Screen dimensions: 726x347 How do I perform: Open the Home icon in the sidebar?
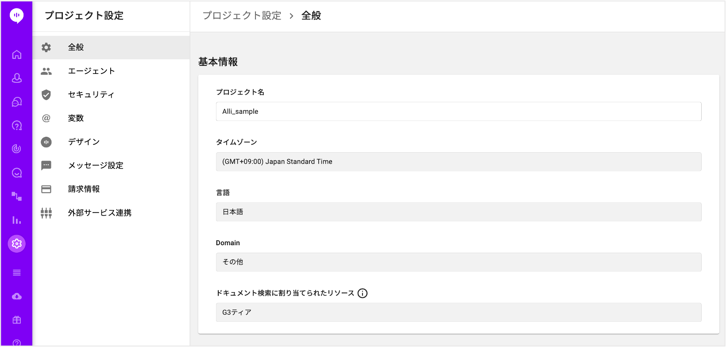pos(16,54)
